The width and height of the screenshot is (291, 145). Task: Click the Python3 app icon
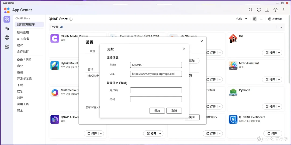click(233, 92)
